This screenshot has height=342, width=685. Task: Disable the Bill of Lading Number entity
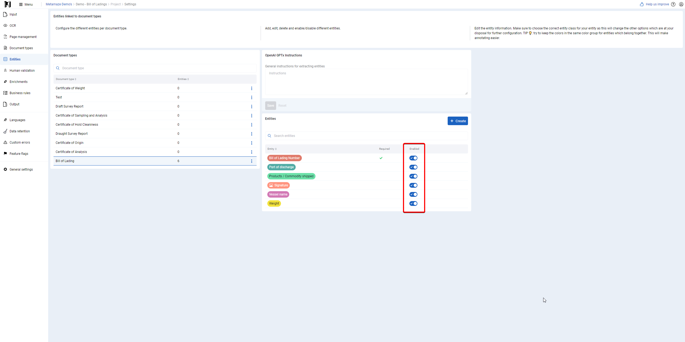tap(413, 158)
